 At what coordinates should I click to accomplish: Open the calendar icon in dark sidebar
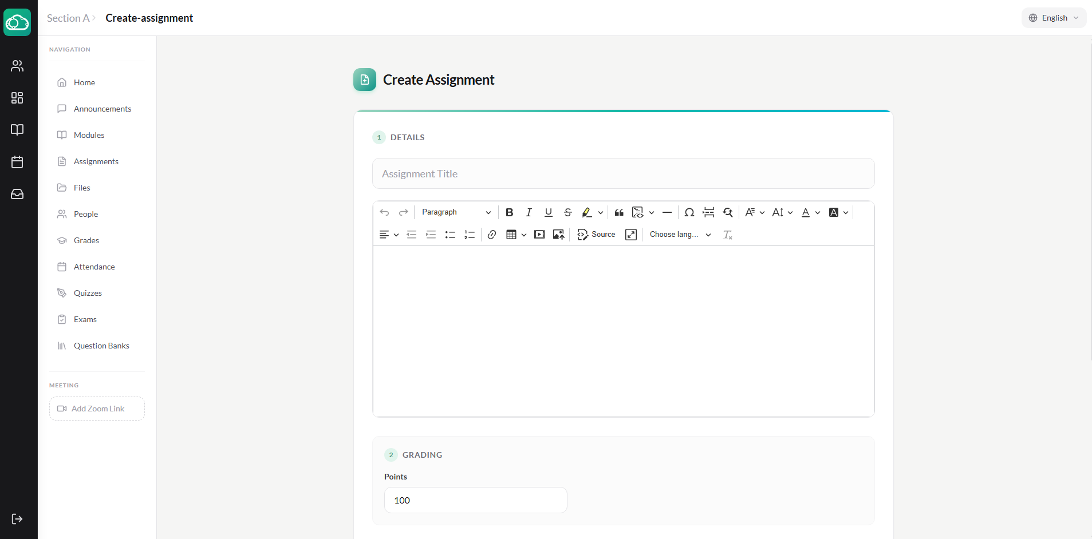point(17,162)
